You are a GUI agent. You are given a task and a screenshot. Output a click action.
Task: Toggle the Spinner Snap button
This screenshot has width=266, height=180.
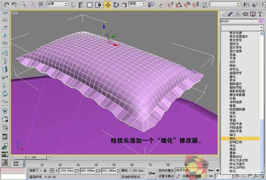[196, 5]
